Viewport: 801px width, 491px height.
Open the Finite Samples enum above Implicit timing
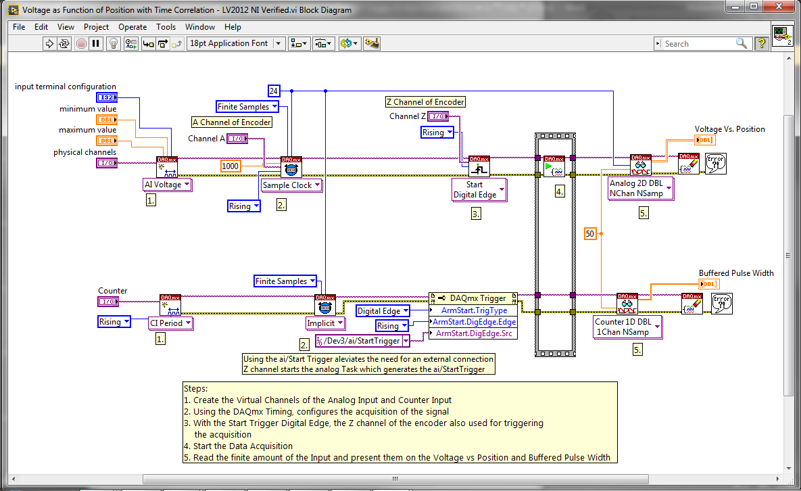285,281
